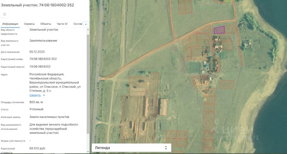
Task: Click the favorite star icon
Action: pyautogui.click(x=5, y=14)
